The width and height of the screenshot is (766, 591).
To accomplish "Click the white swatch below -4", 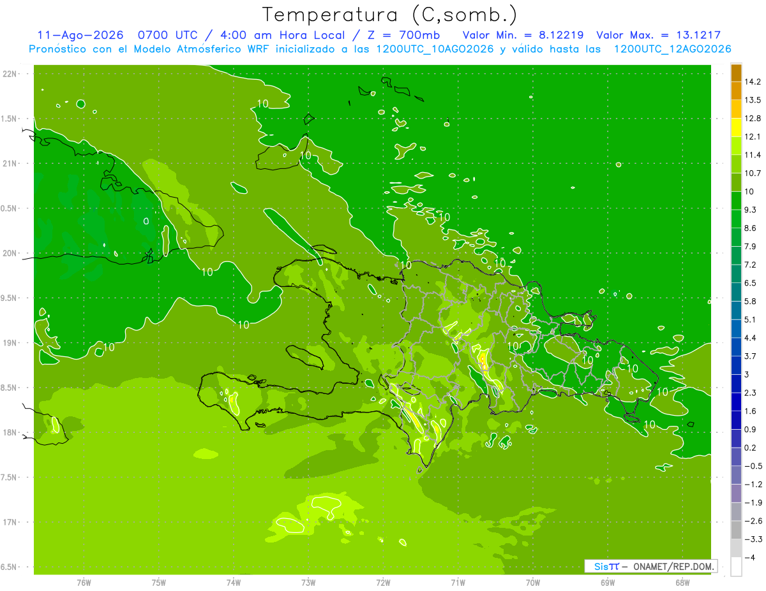I will click(x=736, y=567).
